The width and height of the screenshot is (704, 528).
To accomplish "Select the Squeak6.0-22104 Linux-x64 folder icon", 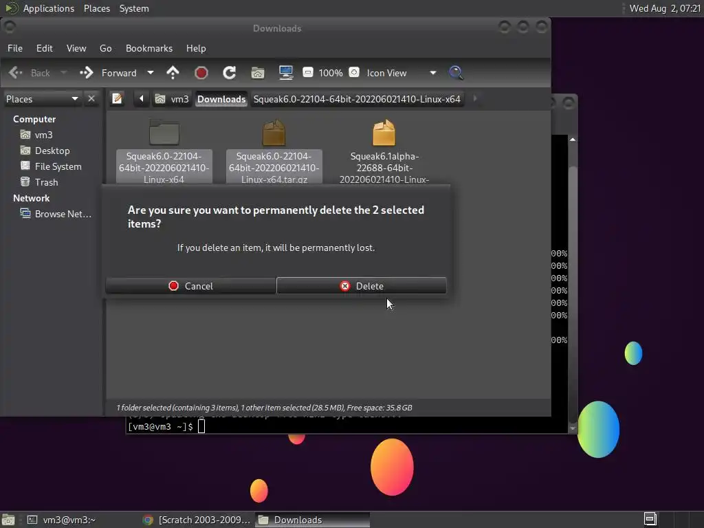I will 164,133.
